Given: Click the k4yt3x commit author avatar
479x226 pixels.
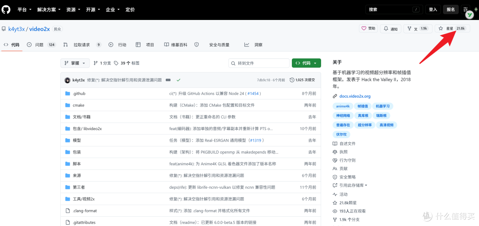Looking at the screenshot, I should pyautogui.click(x=67, y=80).
